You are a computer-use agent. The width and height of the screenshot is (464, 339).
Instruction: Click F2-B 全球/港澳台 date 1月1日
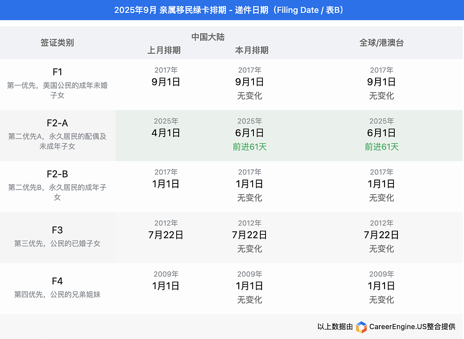pyautogui.click(x=382, y=184)
